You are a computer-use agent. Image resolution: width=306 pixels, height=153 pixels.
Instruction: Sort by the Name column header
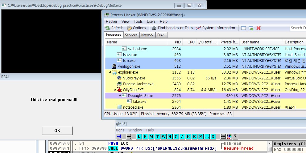pos(136,42)
